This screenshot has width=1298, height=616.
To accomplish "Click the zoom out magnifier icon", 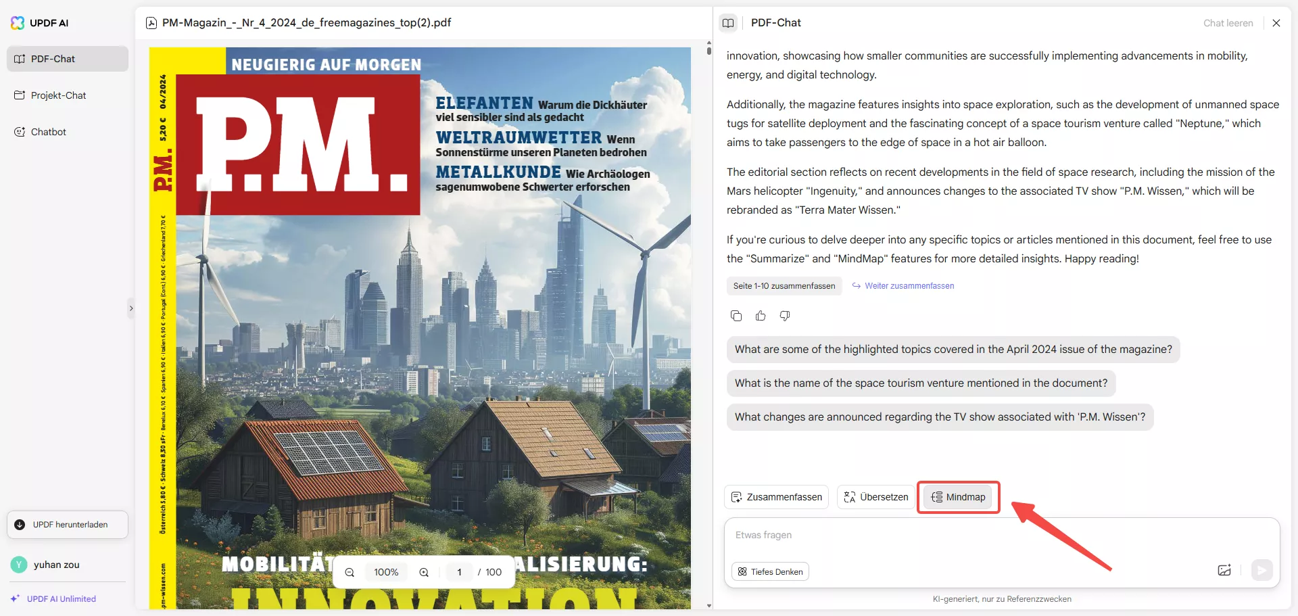I will click(350, 572).
